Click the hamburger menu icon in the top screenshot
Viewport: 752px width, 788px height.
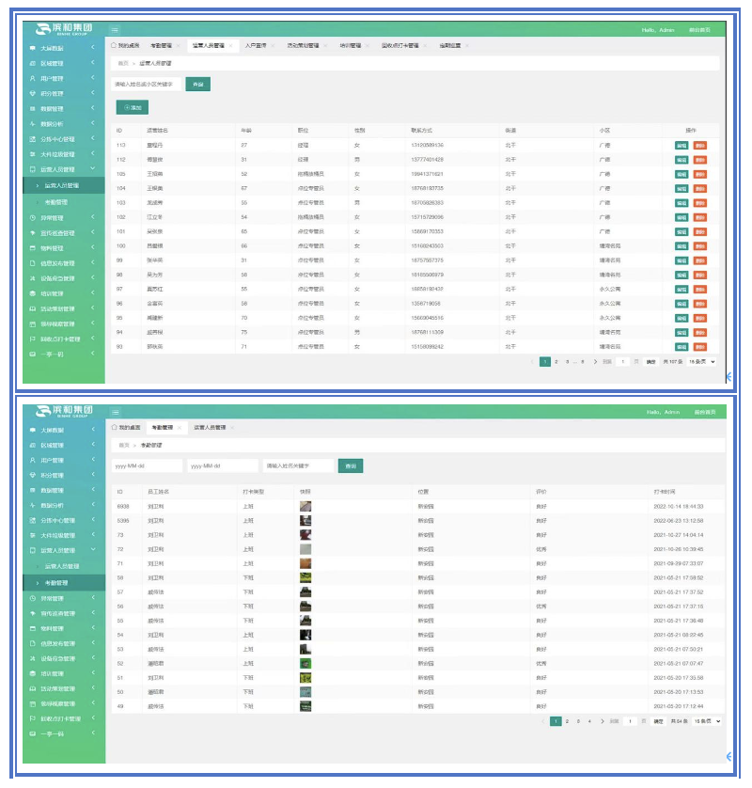[116, 31]
